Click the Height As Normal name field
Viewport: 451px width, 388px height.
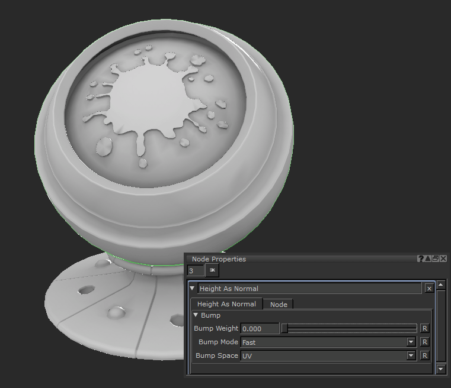coord(309,289)
